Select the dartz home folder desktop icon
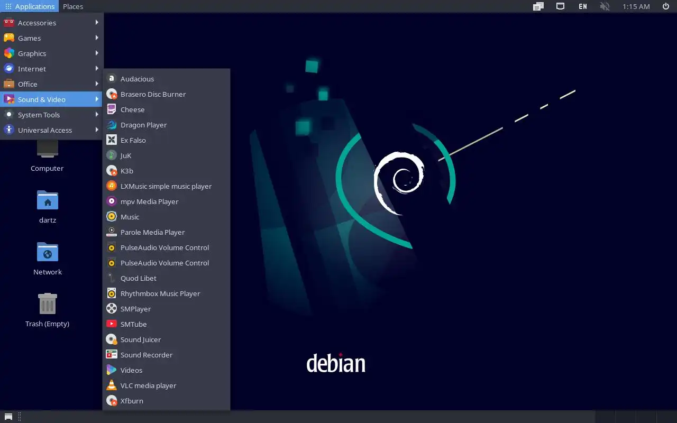This screenshot has width=677, height=423. [x=48, y=200]
